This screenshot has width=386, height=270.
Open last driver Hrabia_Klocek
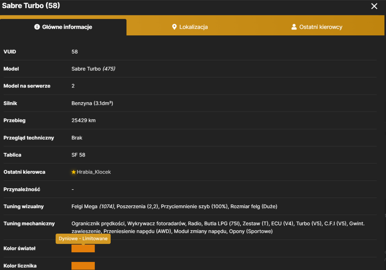click(x=94, y=172)
